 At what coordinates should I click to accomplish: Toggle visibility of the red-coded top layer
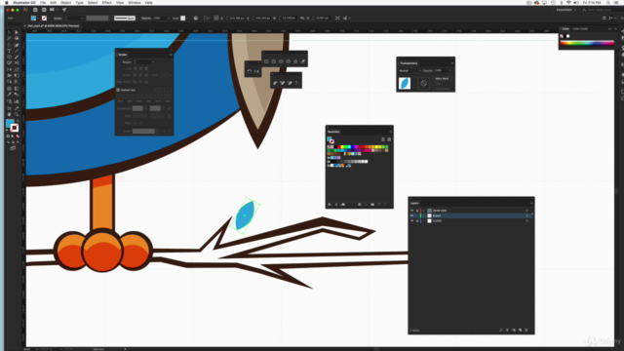pos(411,211)
